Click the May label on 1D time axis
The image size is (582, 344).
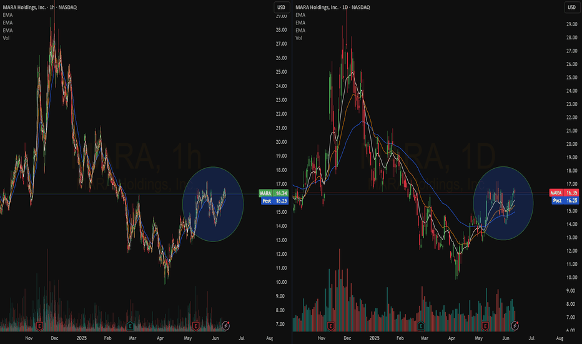(479, 338)
